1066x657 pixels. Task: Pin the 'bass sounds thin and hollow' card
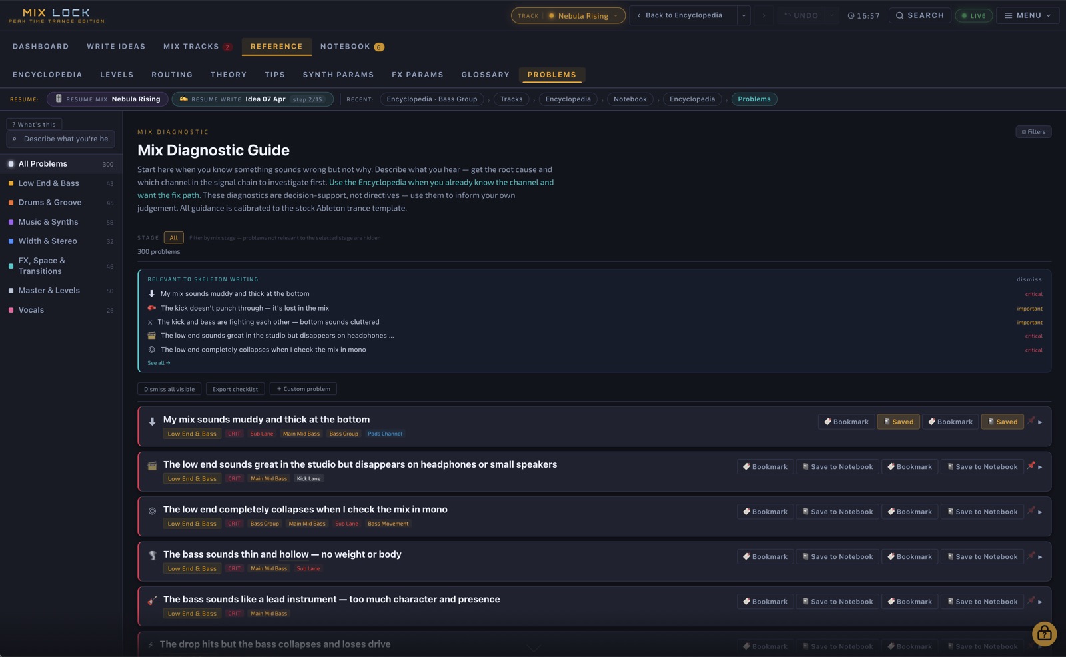tap(1031, 556)
